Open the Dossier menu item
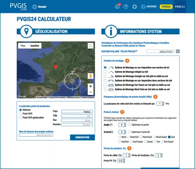This screenshot has height=169, width=195. click(42, 7)
